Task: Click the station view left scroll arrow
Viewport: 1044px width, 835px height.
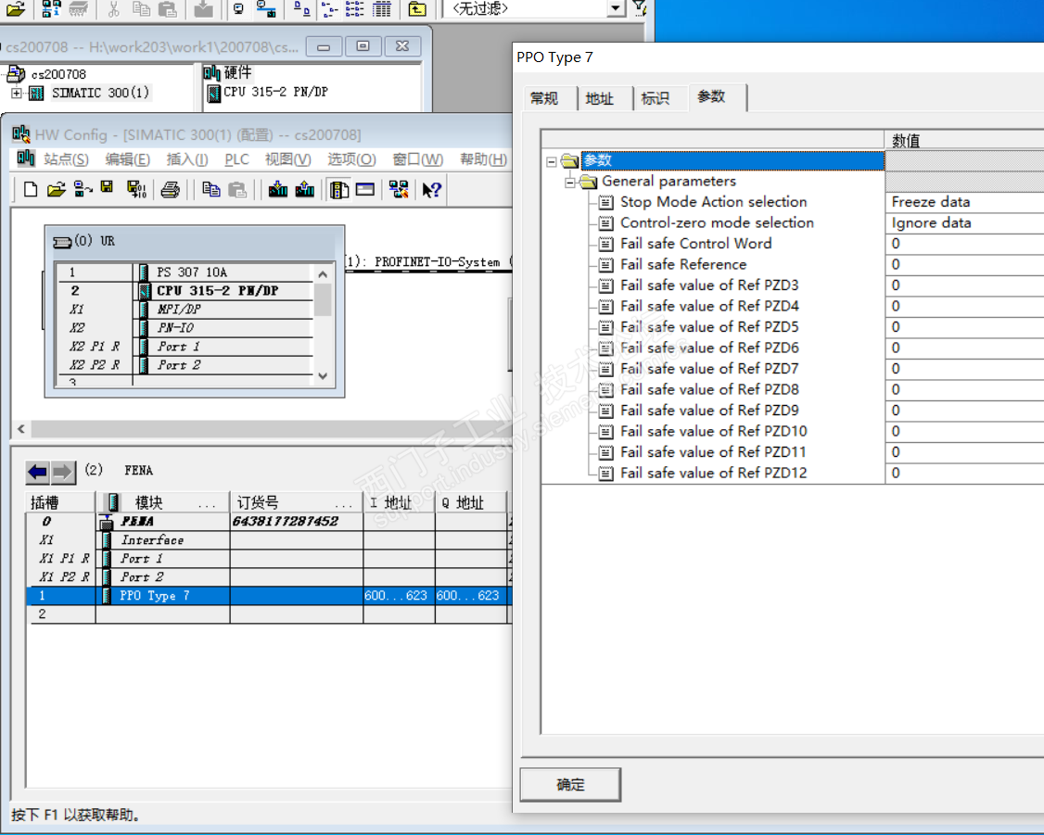Action: pos(20,428)
